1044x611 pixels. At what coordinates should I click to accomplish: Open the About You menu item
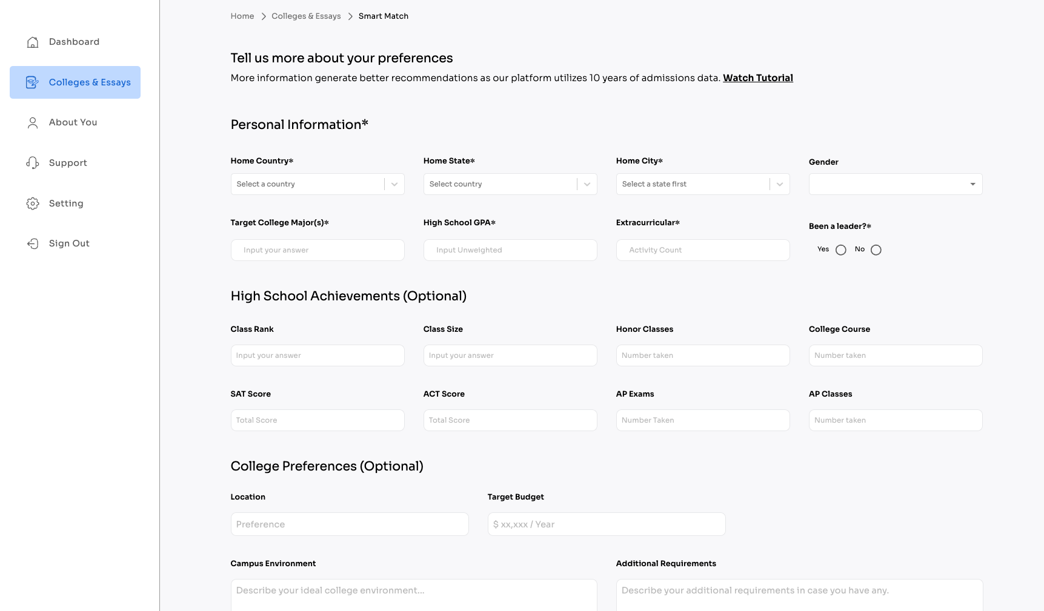[x=73, y=122]
